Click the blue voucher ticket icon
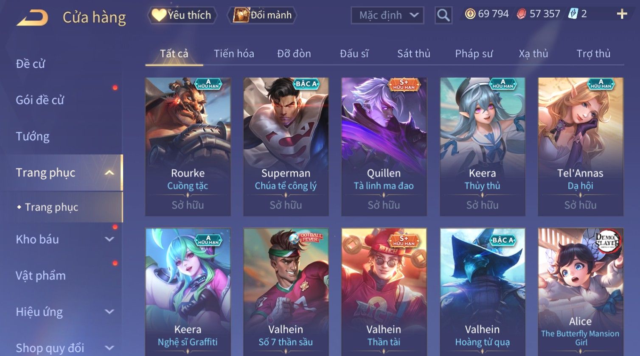This screenshot has width=640, height=356. [x=573, y=14]
